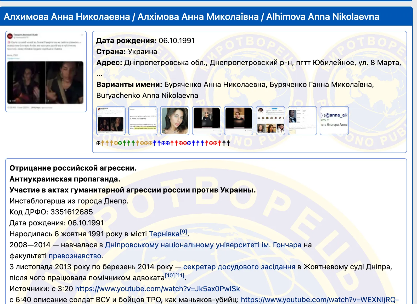Open the first gallery thumbnail showing a tweet

click(111, 121)
